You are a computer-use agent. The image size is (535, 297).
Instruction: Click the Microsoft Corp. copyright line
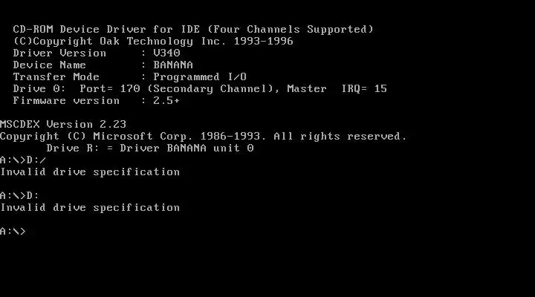[x=204, y=137]
